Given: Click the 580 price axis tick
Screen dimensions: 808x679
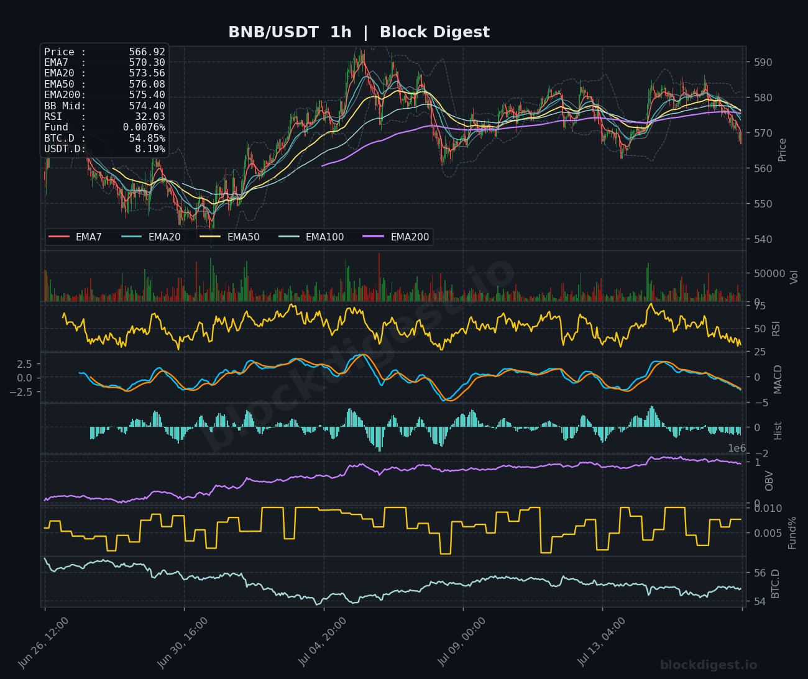Looking at the screenshot, I should click(762, 98).
